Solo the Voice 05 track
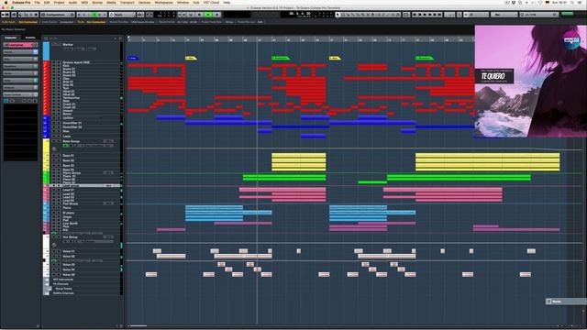Screen dimensions: 587x330 [x=59, y=274]
